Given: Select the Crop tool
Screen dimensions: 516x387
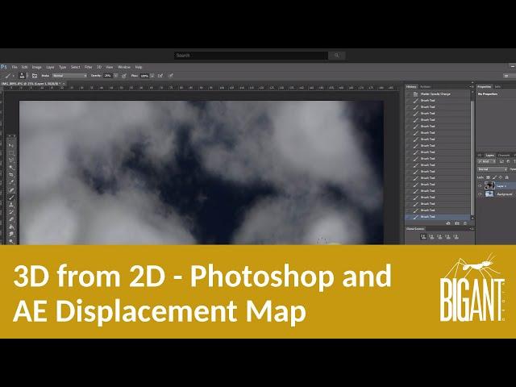Looking at the screenshot, I should (11, 175).
